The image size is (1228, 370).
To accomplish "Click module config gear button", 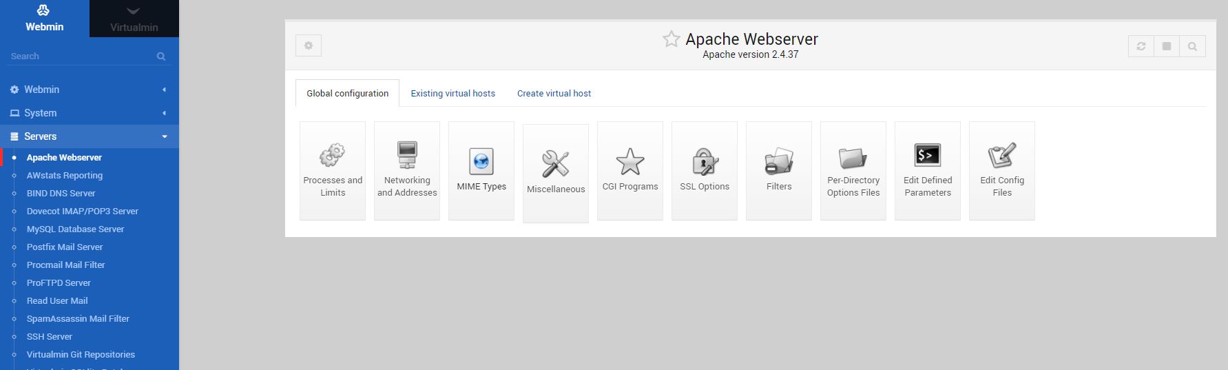I will click(x=309, y=45).
